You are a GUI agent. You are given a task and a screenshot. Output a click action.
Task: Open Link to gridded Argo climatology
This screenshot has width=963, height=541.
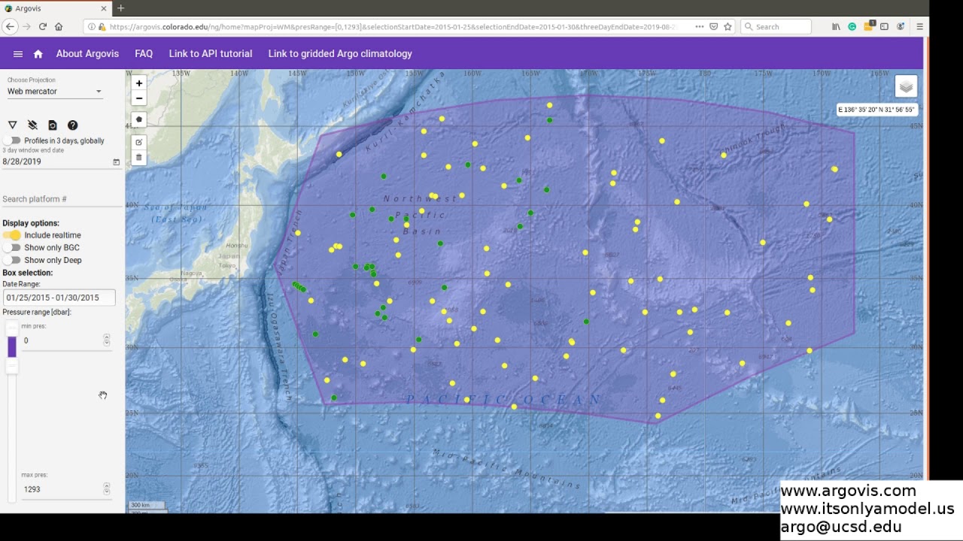340,54
